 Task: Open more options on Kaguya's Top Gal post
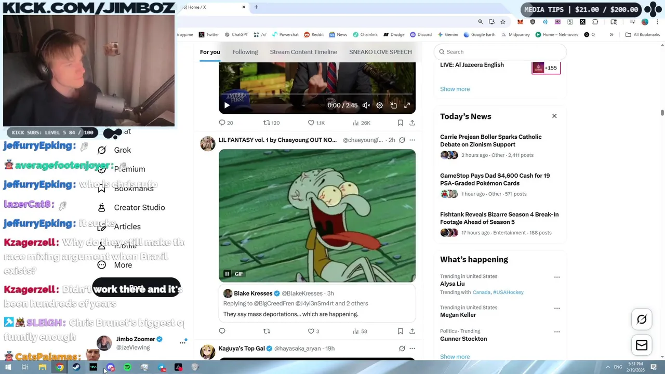point(412,349)
